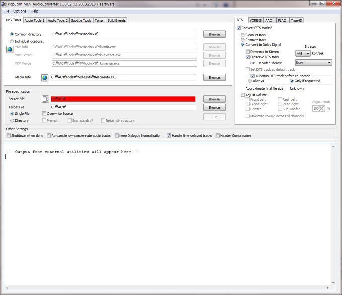This screenshot has width=342, height=295.
Task: Click the Common directory path field
Action: [124, 34]
